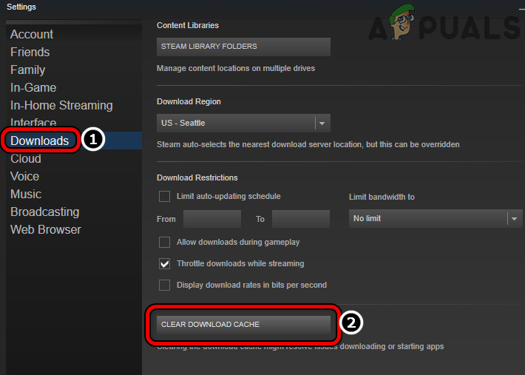This screenshot has height=375, width=525.
Task: Expand the download region arrow
Action: coord(322,124)
